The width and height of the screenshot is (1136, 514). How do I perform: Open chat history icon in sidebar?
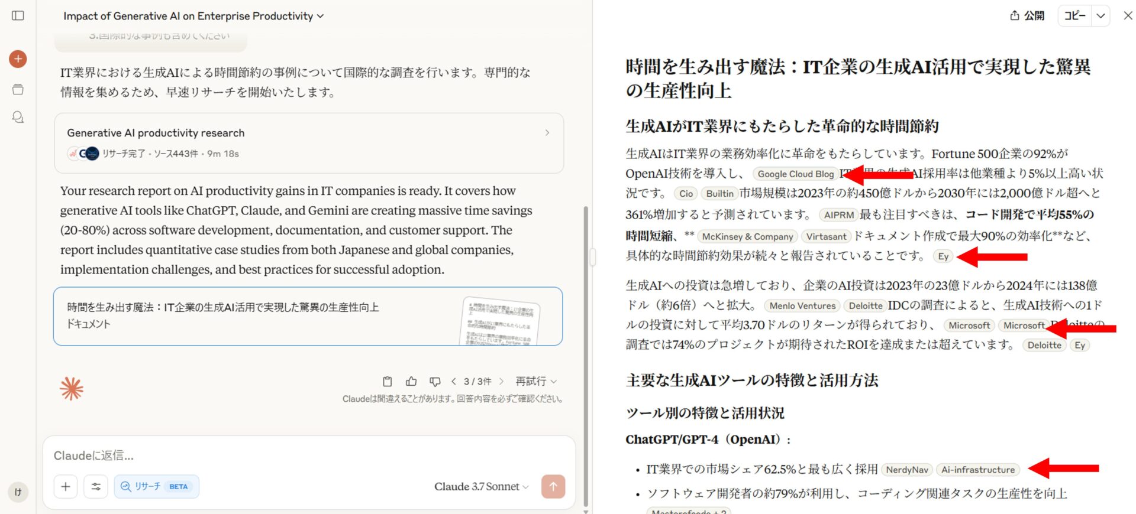point(18,117)
